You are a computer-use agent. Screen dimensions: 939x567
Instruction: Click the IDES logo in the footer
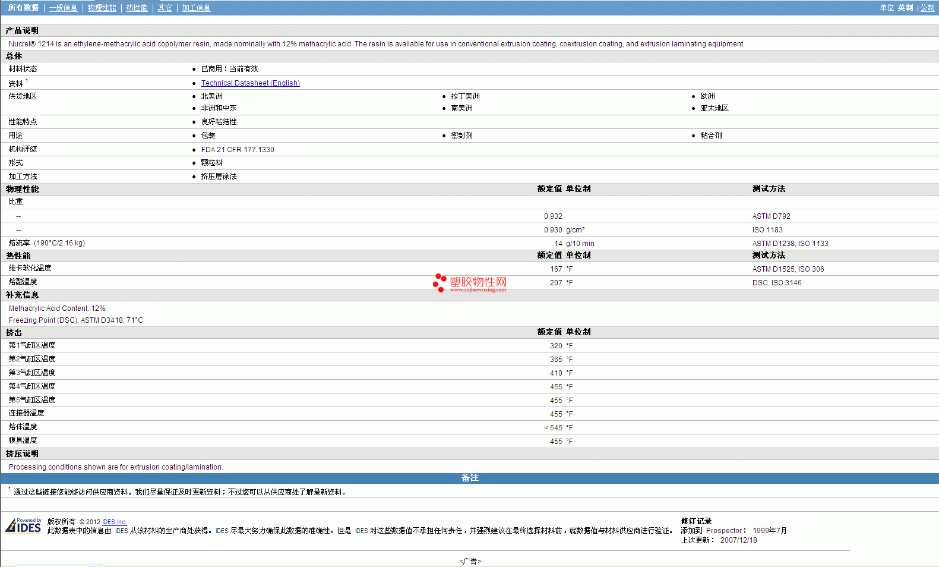click(23, 526)
